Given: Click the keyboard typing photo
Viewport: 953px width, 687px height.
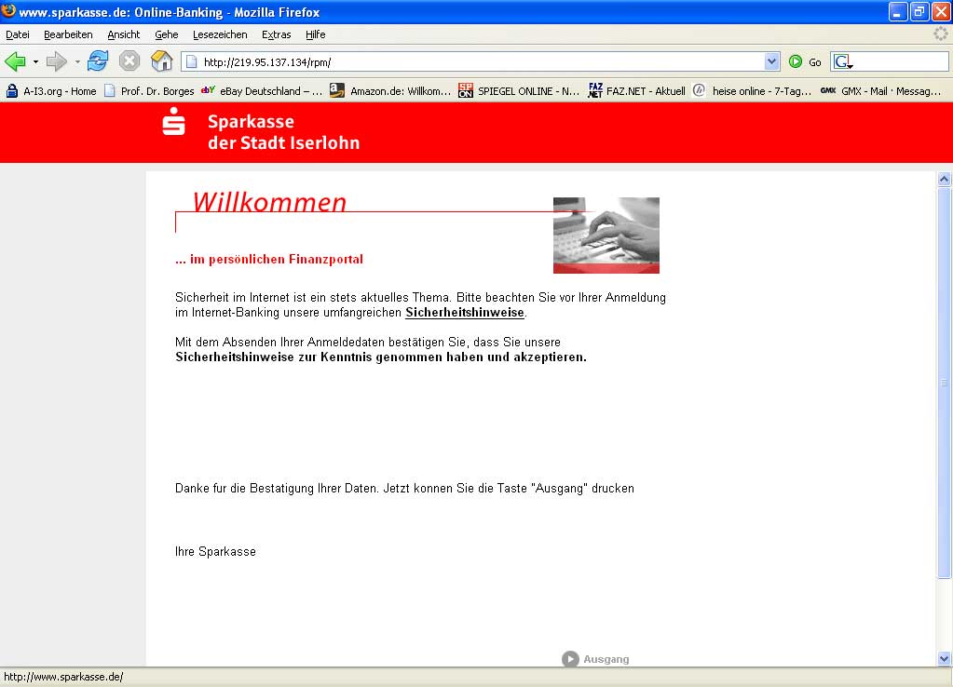Looking at the screenshot, I should coord(606,236).
